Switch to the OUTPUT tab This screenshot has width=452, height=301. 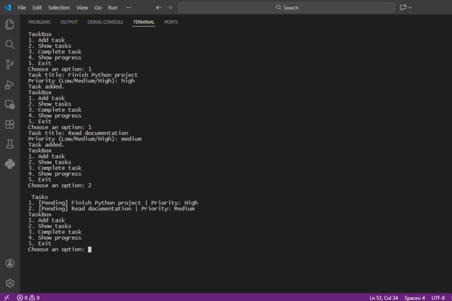[x=69, y=22]
